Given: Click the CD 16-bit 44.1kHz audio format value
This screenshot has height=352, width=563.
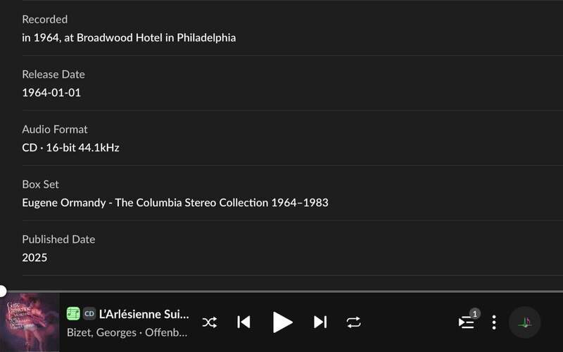Looking at the screenshot, I should tap(70, 148).
